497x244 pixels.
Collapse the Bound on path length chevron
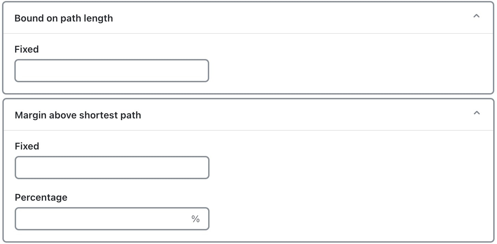point(476,16)
